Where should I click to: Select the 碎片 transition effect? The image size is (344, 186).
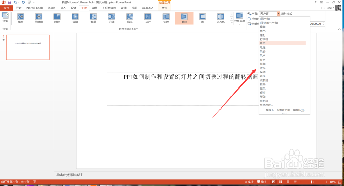coord(148,18)
